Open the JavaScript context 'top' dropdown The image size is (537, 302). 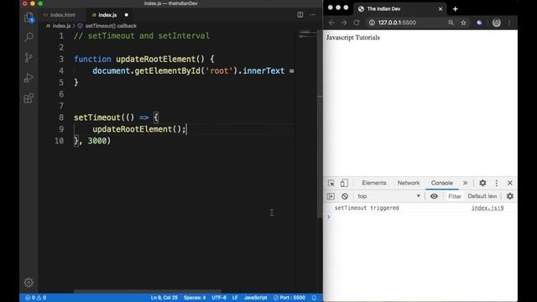coord(388,196)
